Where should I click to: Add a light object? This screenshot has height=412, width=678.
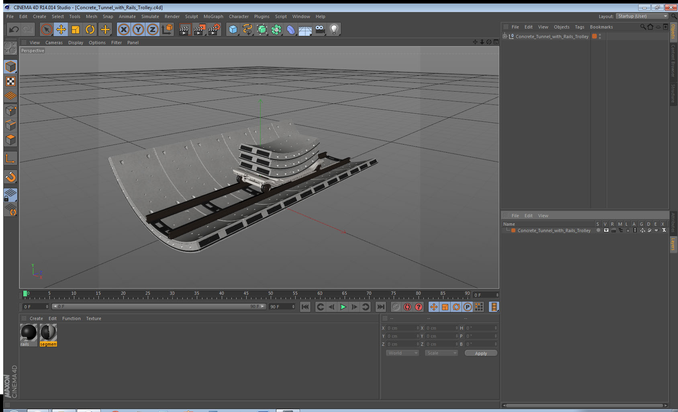[334, 29]
